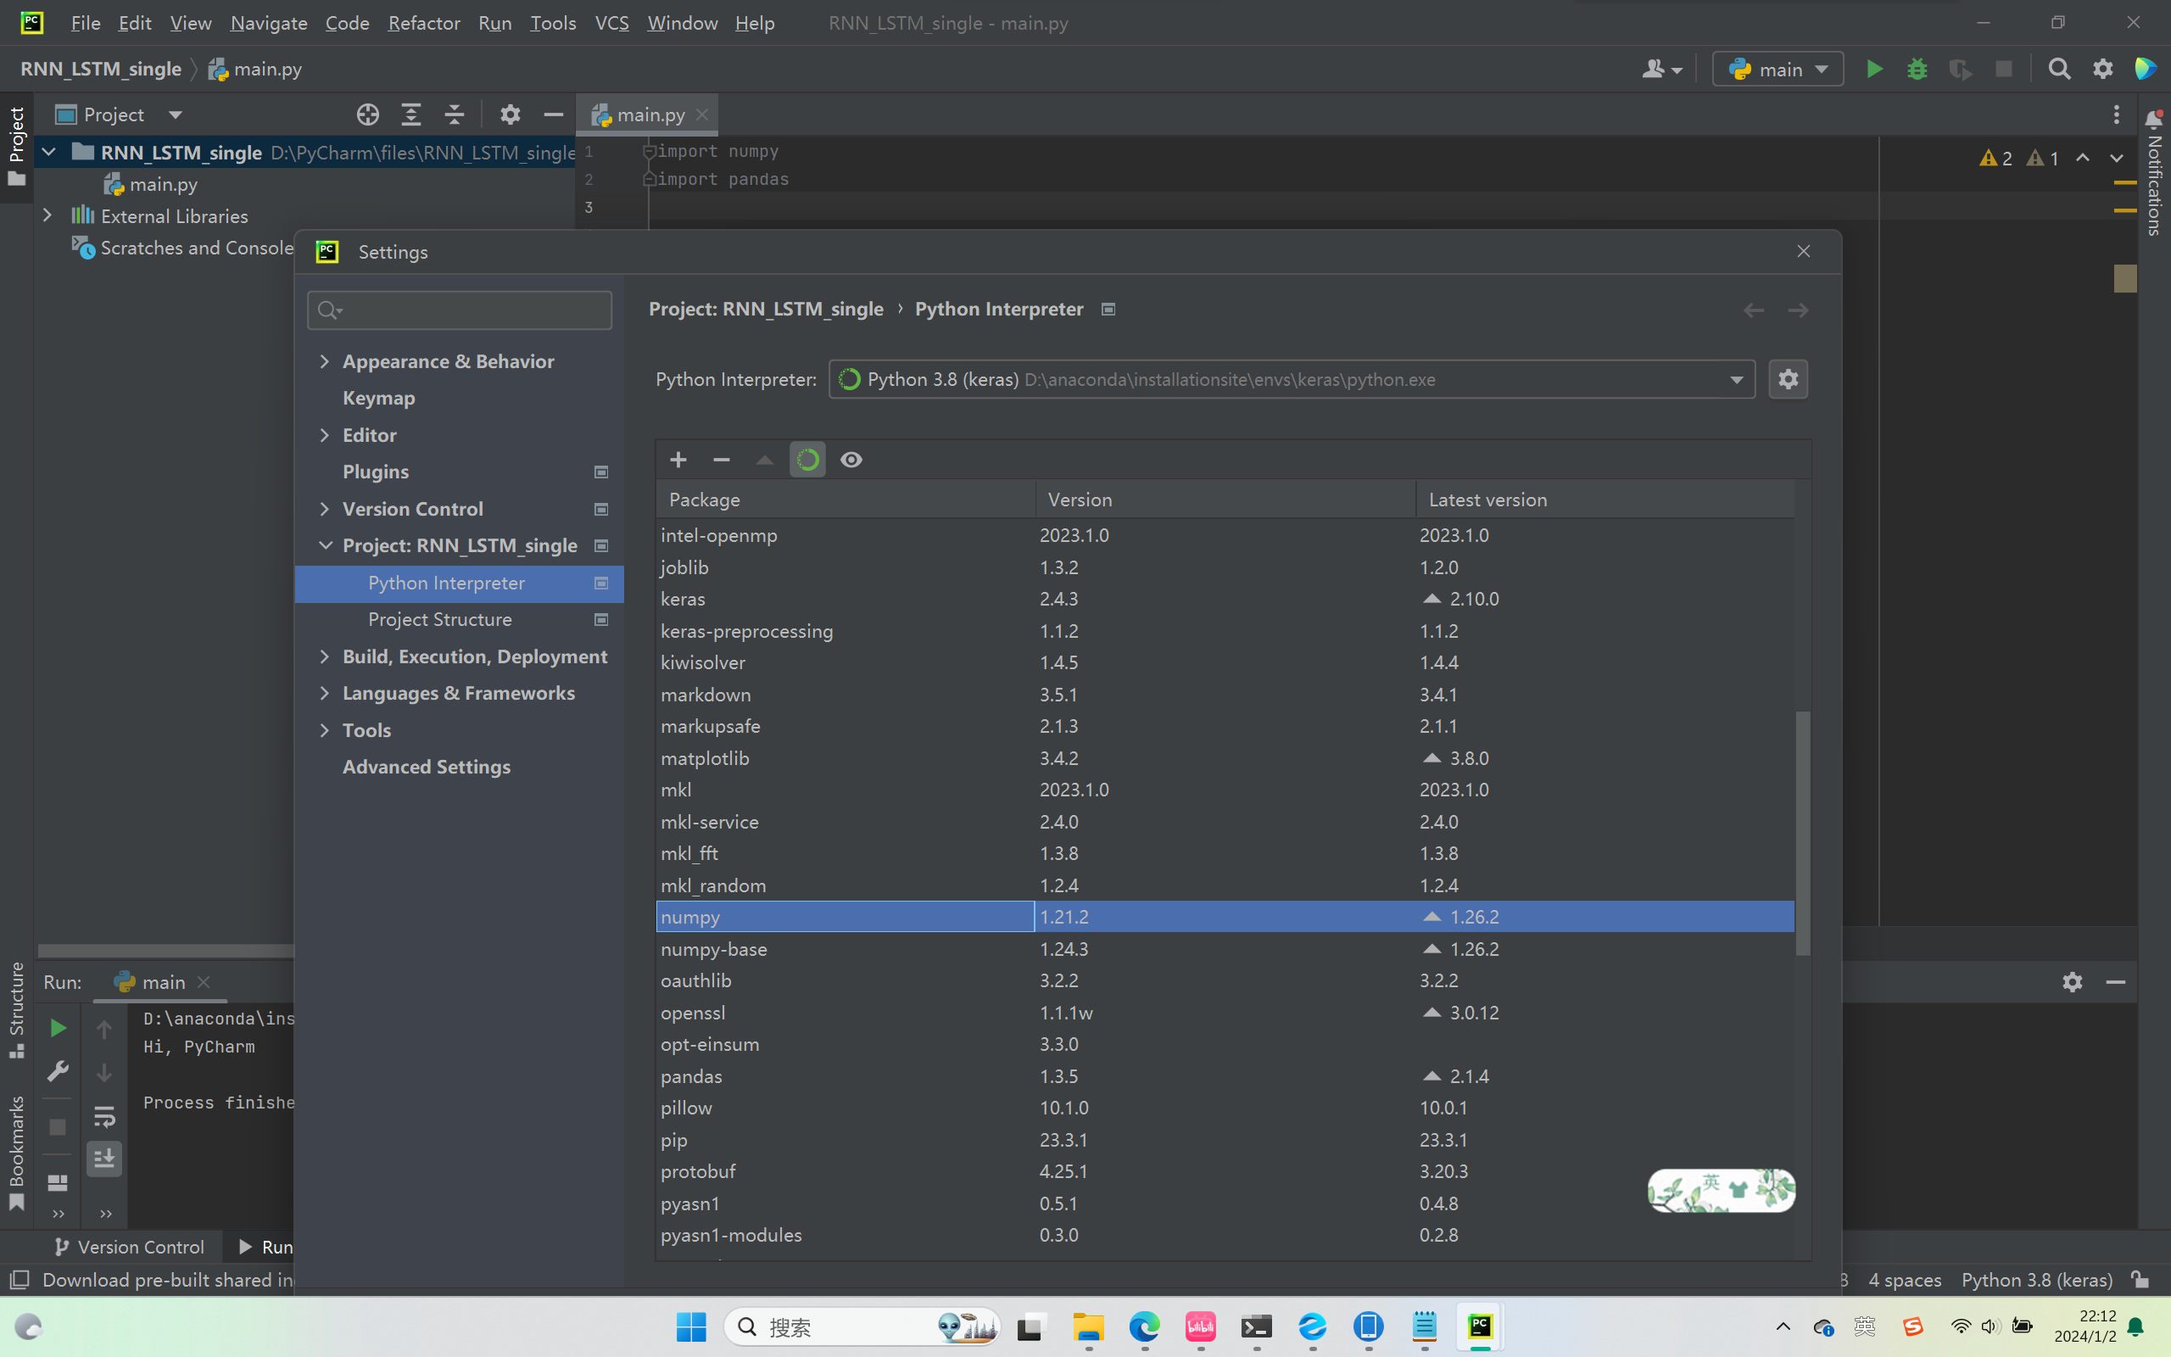Click the Package column header
This screenshot has width=2171, height=1357.
click(846, 500)
